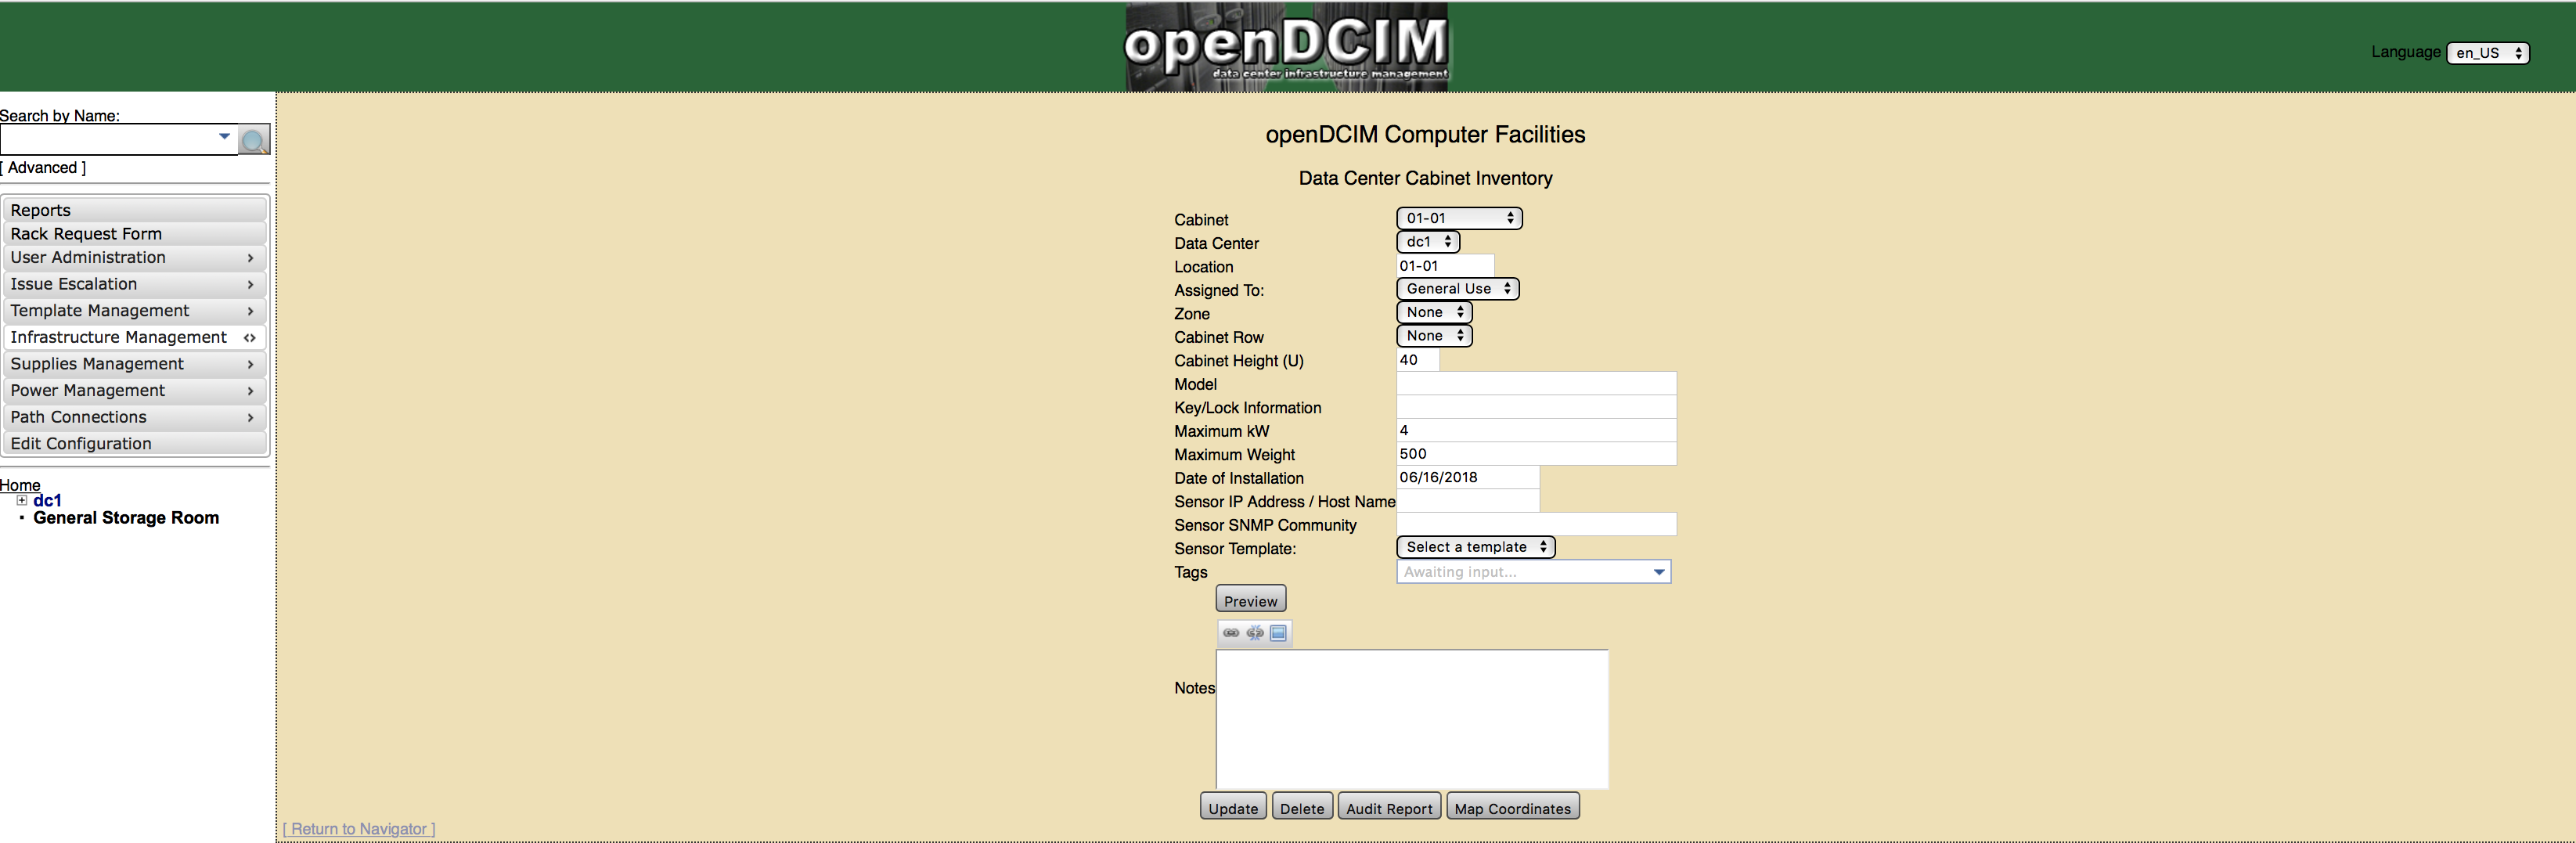Image resolution: width=2576 pixels, height=843 pixels.
Task: Click the Return to Navigator link
Action: (359, 829)
